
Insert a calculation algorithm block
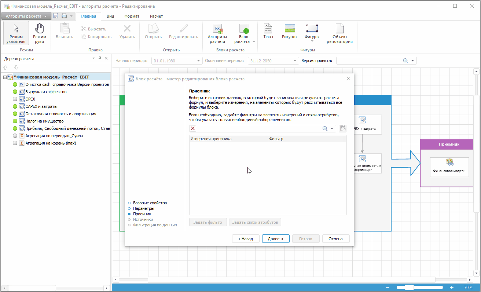tap(217, 33)
